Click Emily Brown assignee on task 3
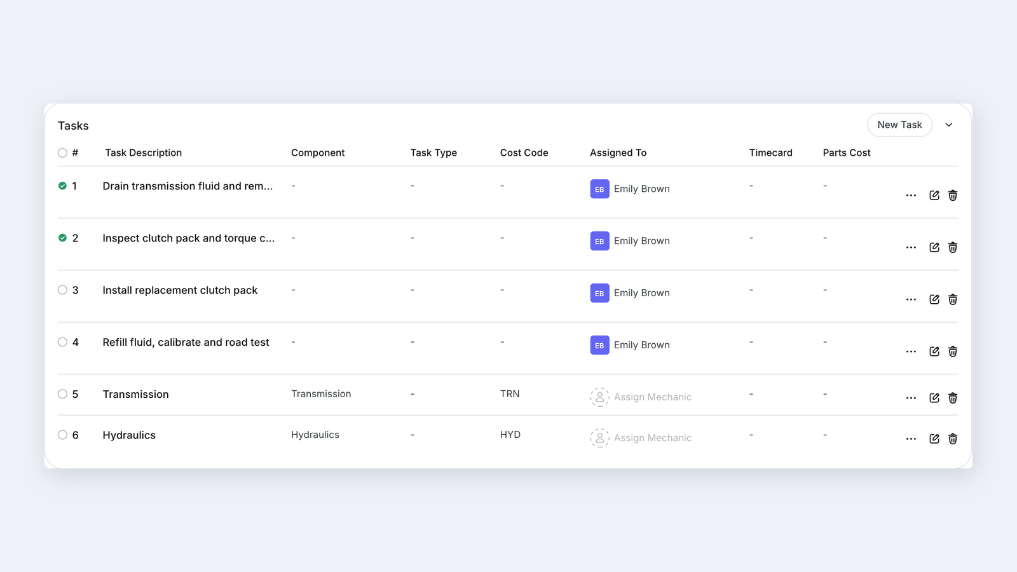This screenshot has height=572, width=1017. tap(630, 293)
